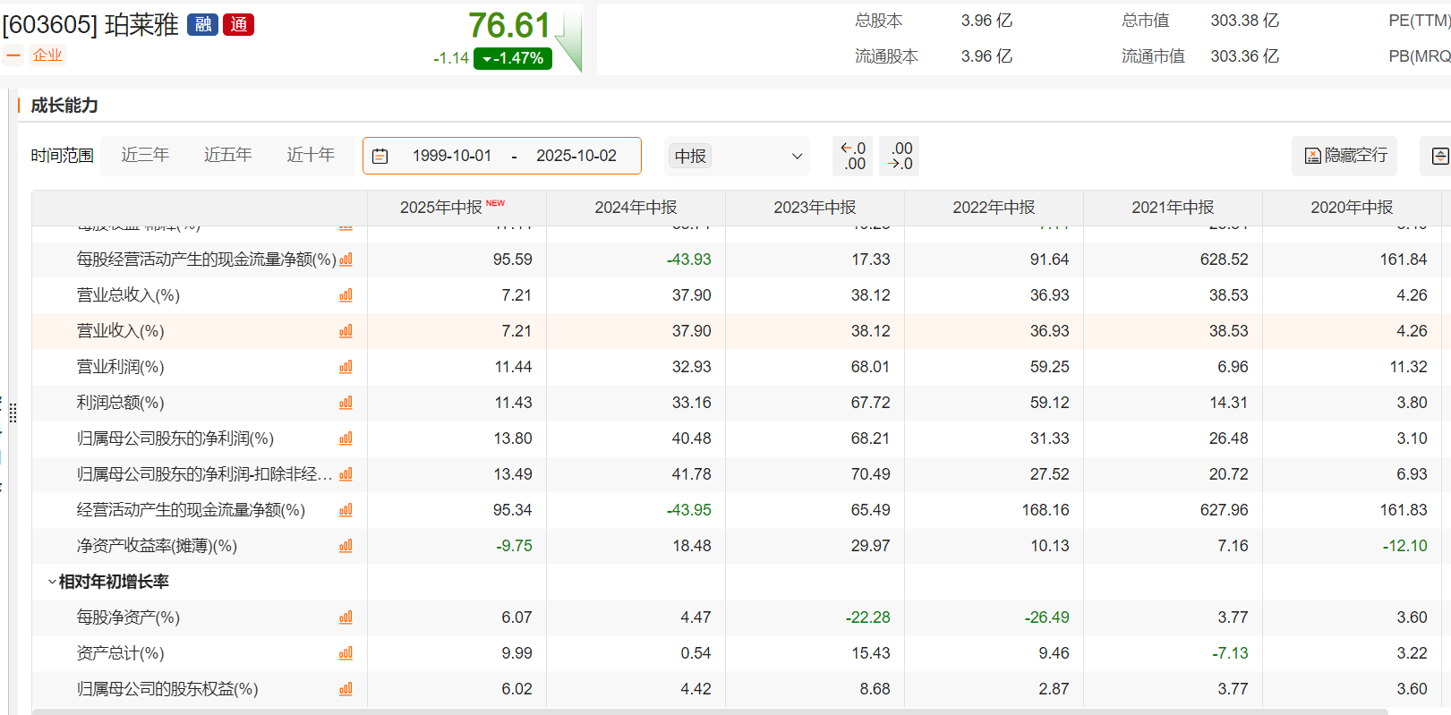Open chart for 每股净资产(%) row

click(x=346, y=617)
